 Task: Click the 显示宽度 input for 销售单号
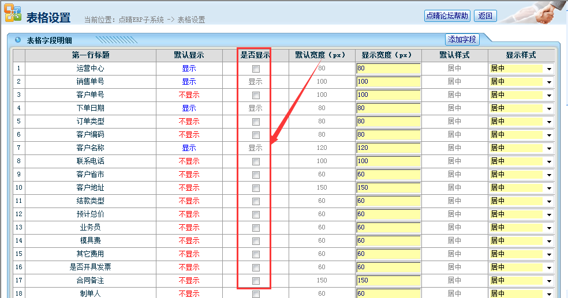click(x=388, y=82)
